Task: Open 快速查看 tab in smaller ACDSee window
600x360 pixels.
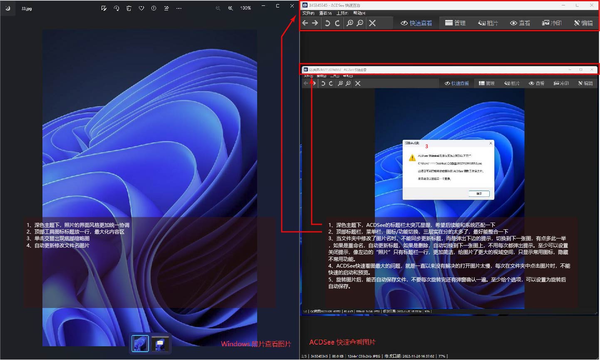Action: pyautogui.click(x=457, y=84)
